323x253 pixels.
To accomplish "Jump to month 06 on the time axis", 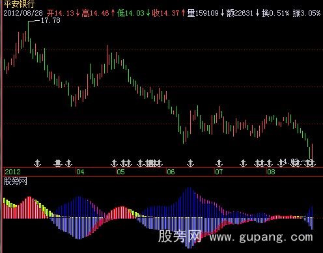I will coord(171,172).
